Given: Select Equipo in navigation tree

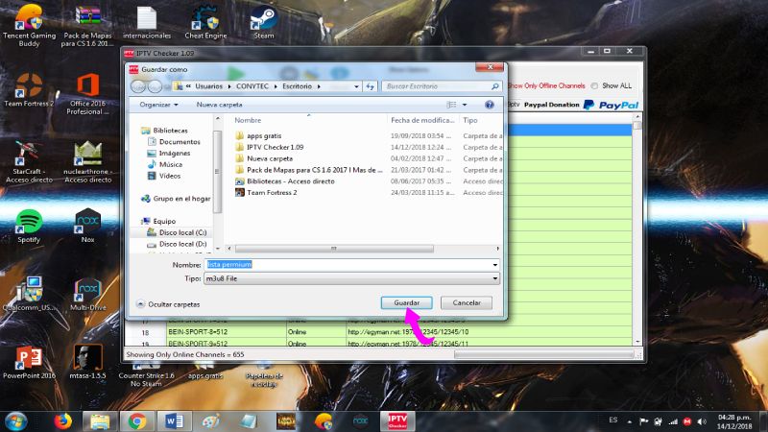Looking at the screenshot, I should [x=164, y=221].
